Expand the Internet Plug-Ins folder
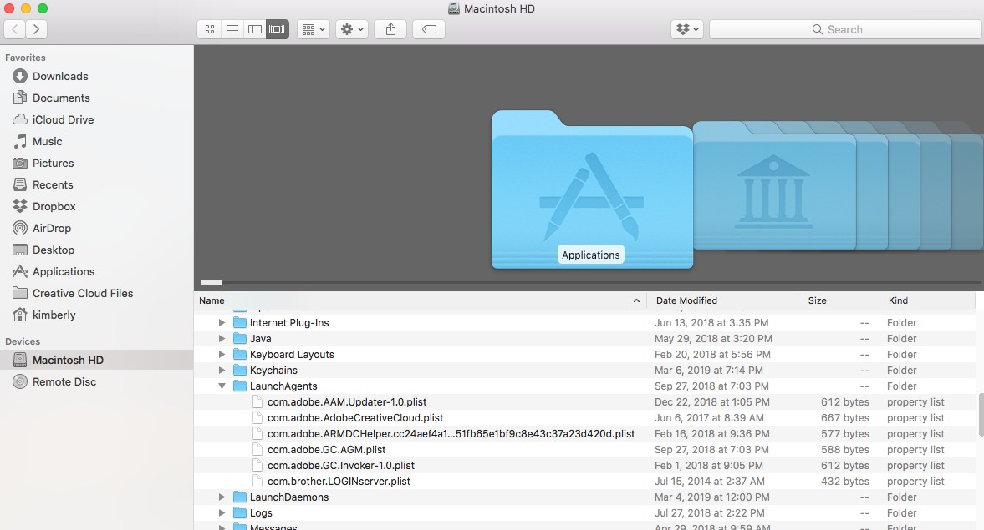The width and height of the screenshot is (984, 530). pos(222,323)
